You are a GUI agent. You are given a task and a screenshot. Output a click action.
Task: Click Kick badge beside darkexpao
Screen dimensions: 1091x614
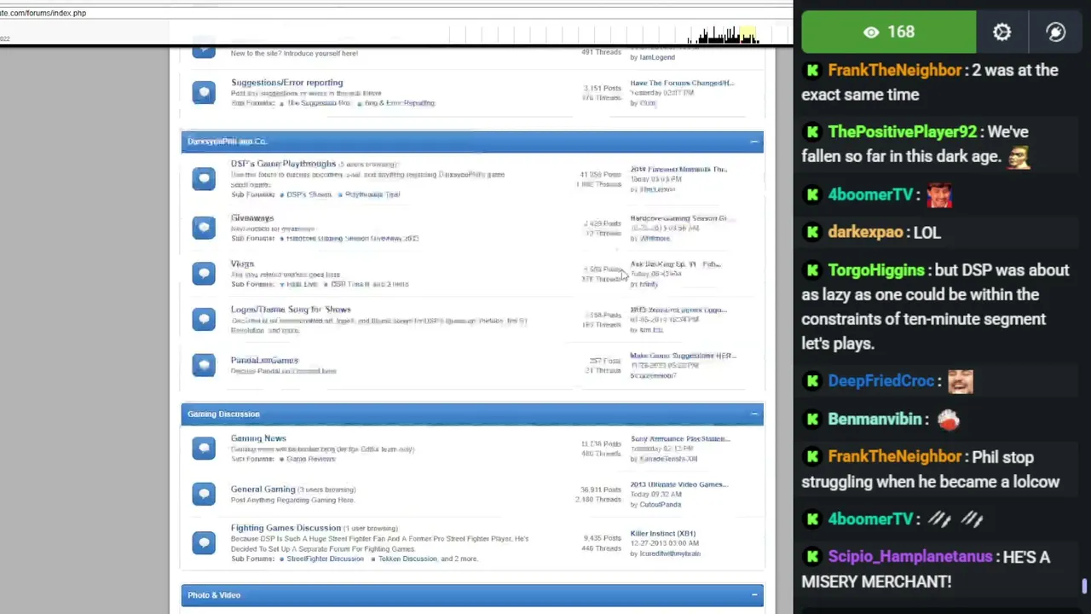click(812, 233)
